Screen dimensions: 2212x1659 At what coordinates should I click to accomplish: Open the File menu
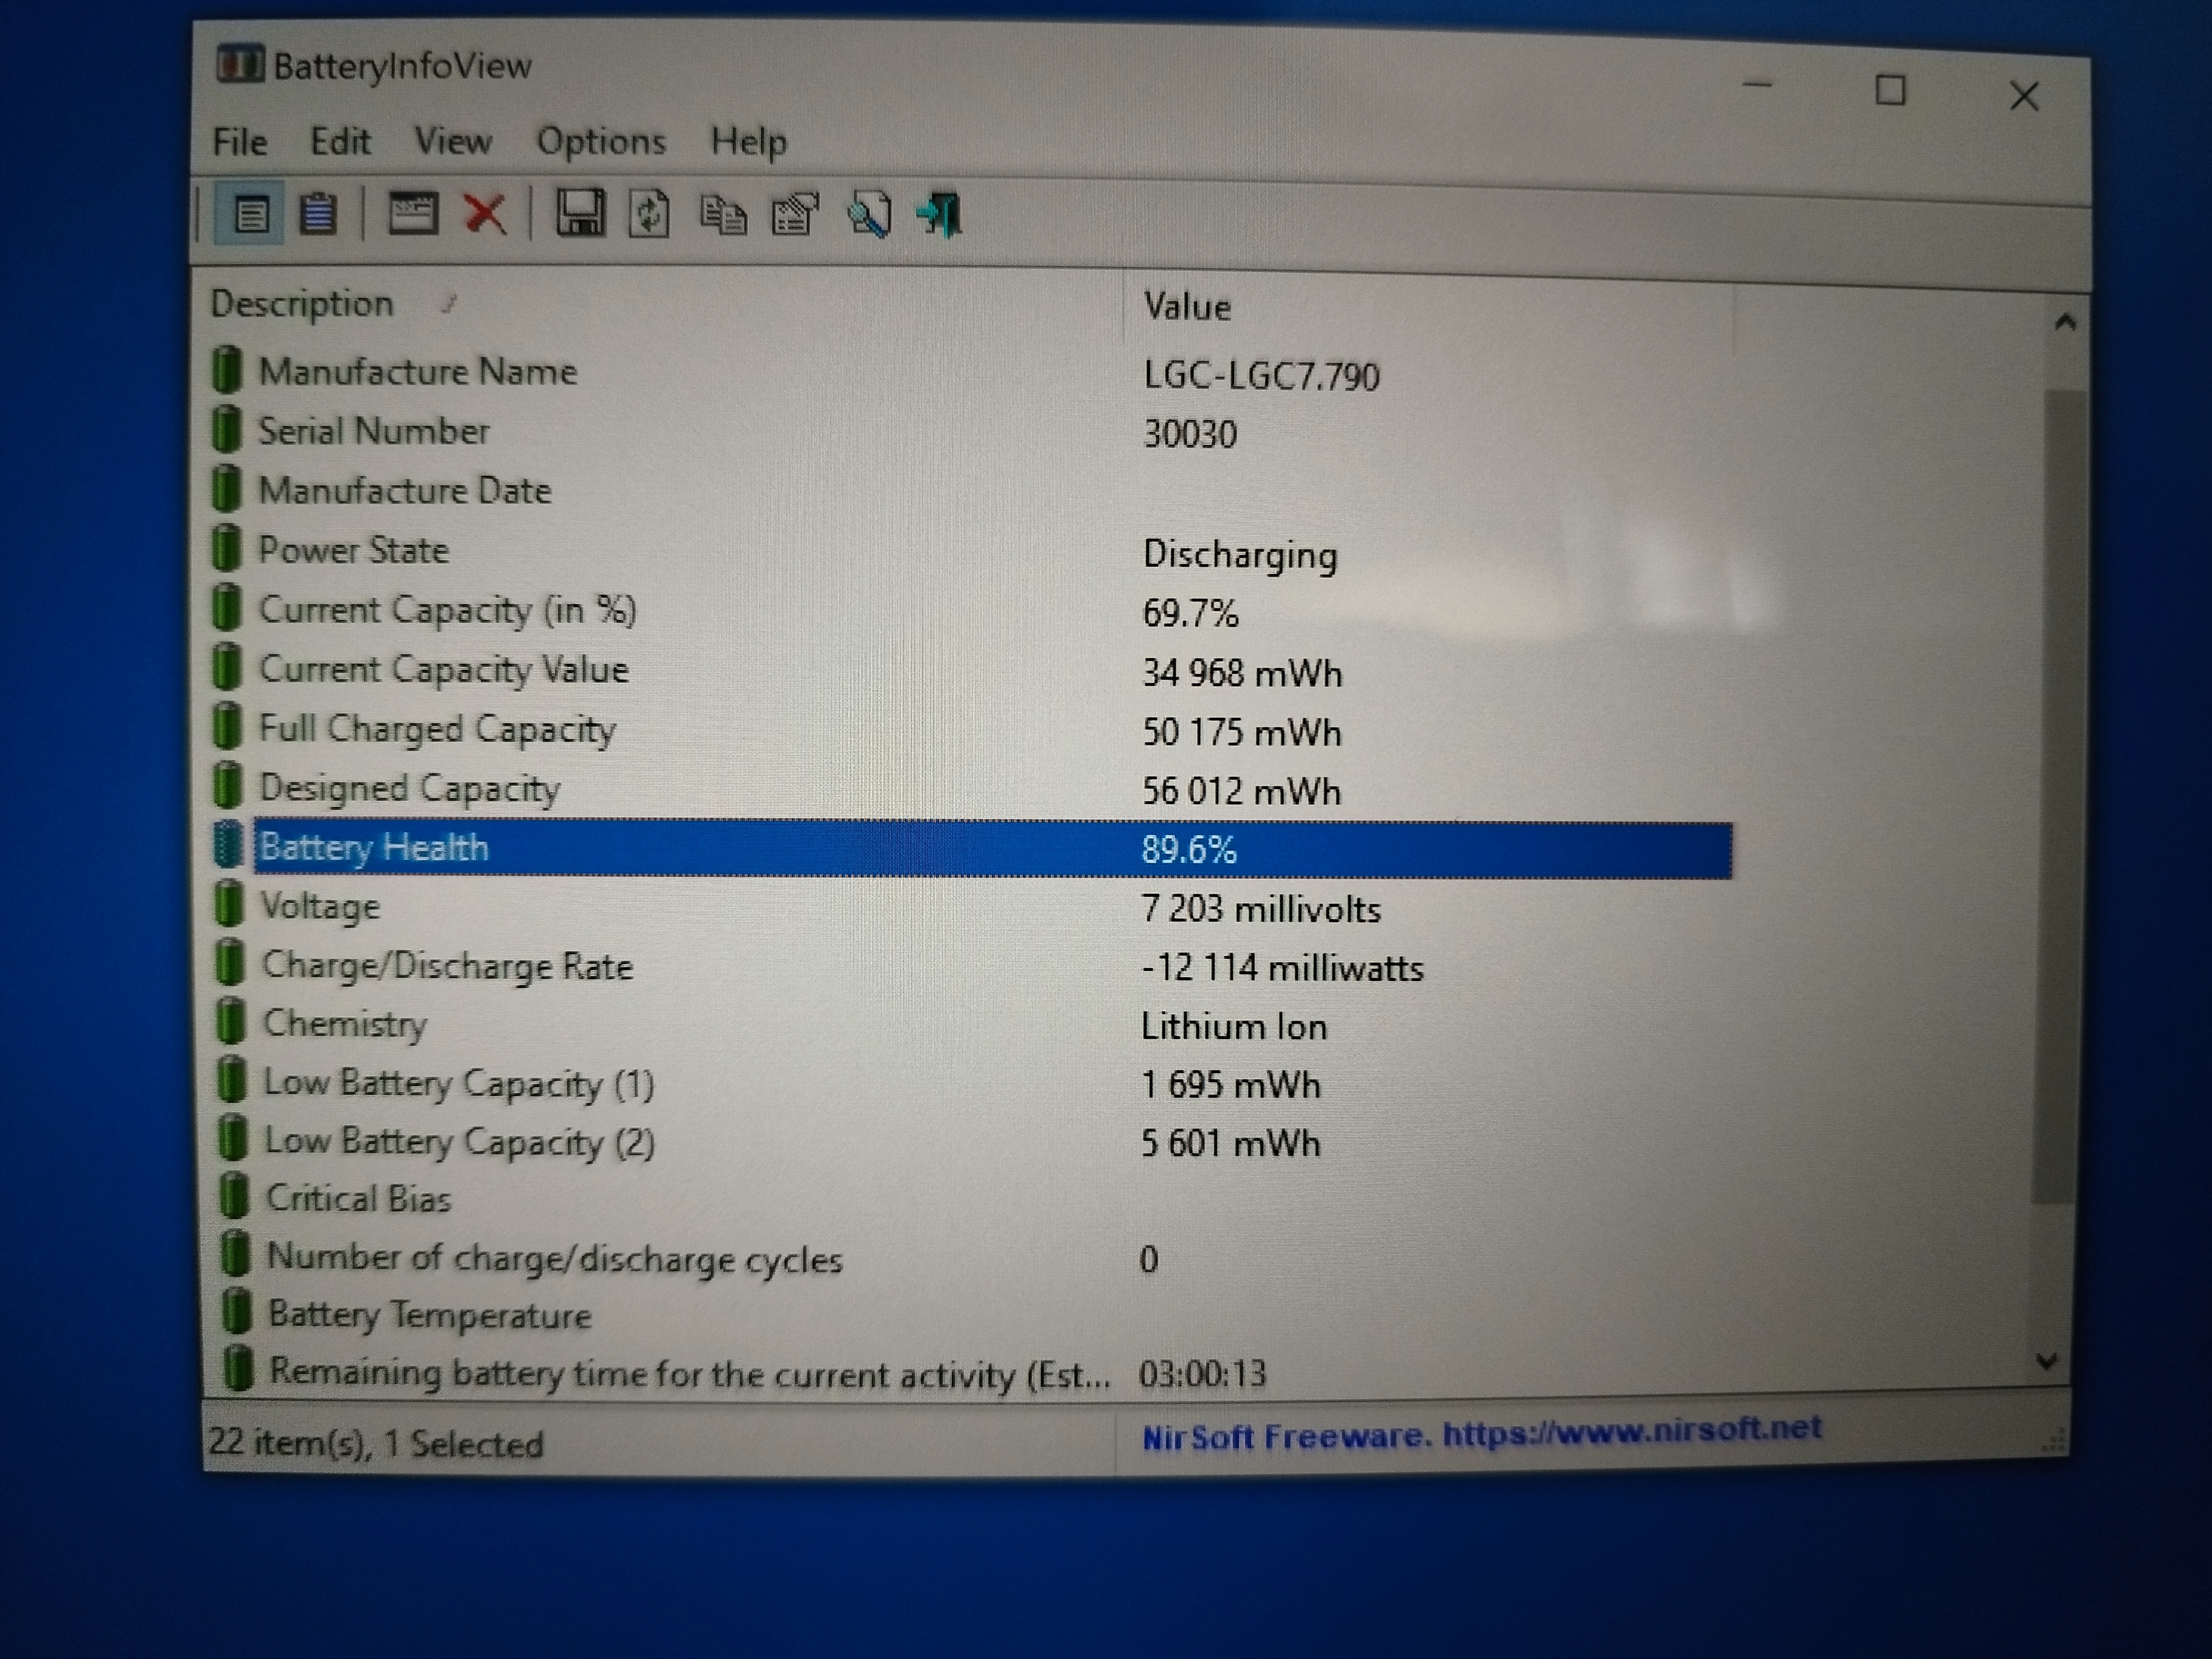click(x=239, y=142)
